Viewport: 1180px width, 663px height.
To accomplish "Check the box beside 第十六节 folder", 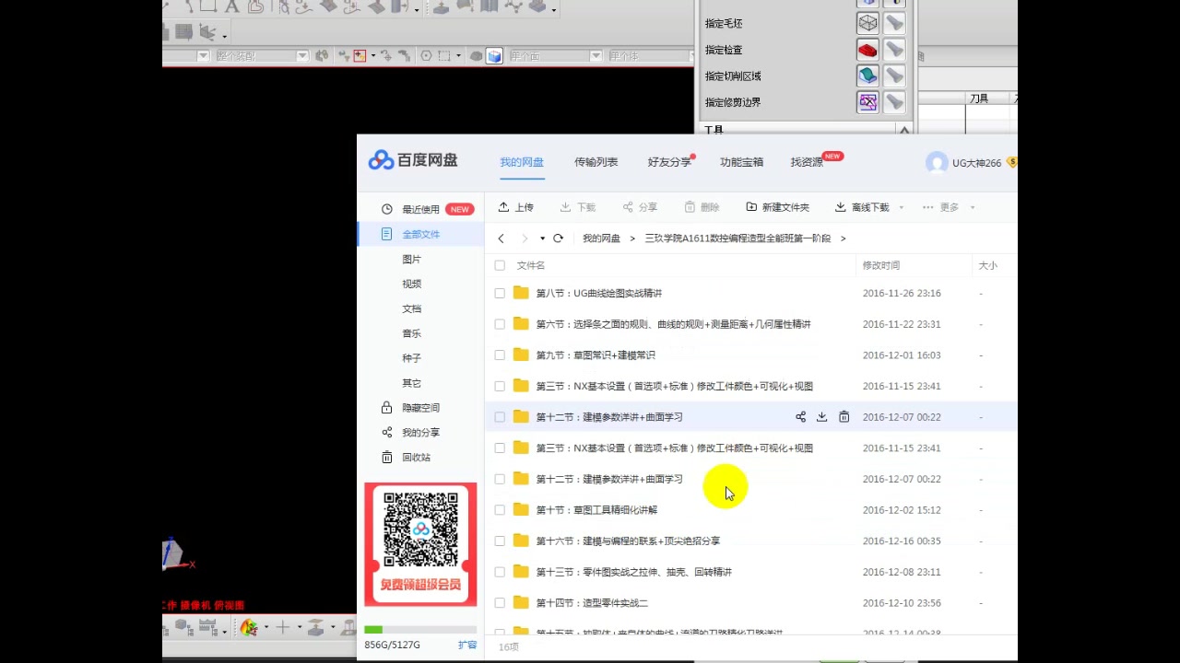I will coord(499,541).
